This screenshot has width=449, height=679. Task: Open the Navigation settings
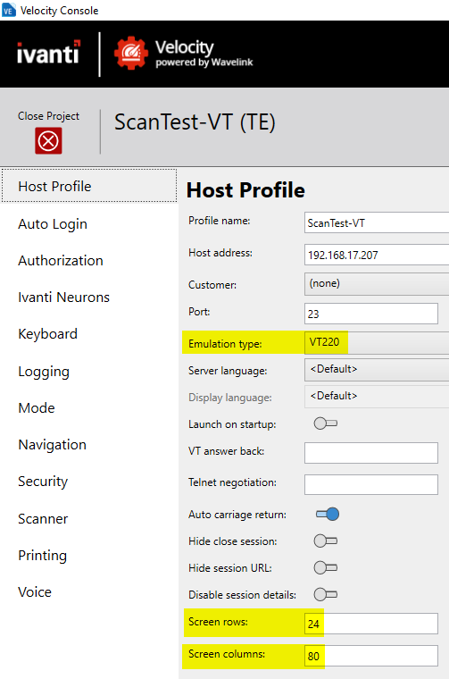pos(53,445)
